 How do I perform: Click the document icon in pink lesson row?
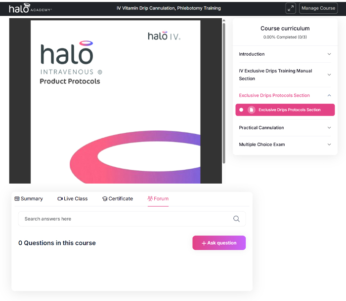(251, 110)
